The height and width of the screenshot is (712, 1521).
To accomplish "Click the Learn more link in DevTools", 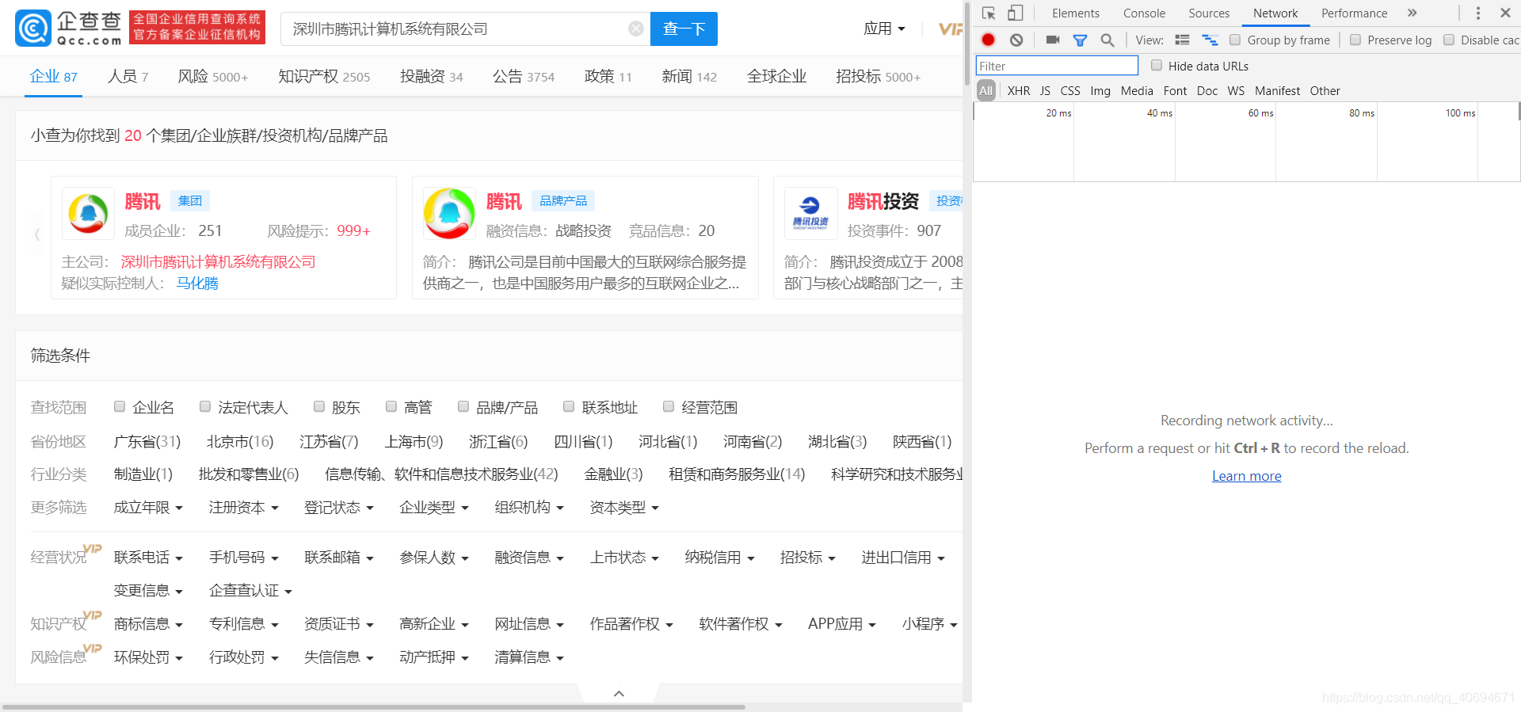I will [1246, 476].
